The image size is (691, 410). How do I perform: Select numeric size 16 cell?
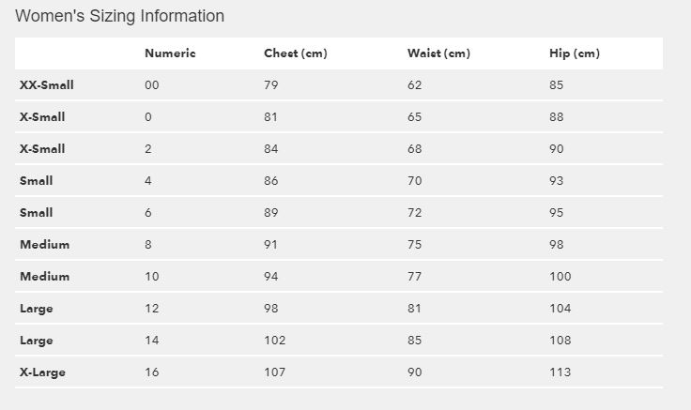[152, 372]
